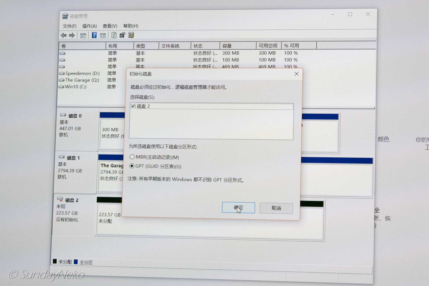Open Help via the blue question-mark icon
The height and width of the screenshot is (286, 429).
tap(94, 35)
